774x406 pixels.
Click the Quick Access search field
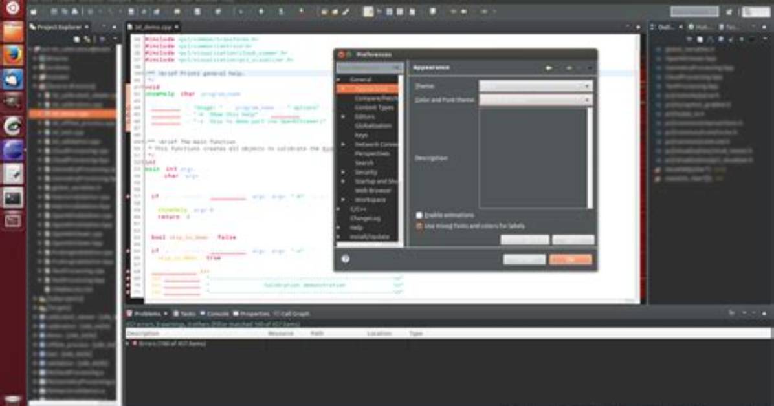tap(694, 11)
